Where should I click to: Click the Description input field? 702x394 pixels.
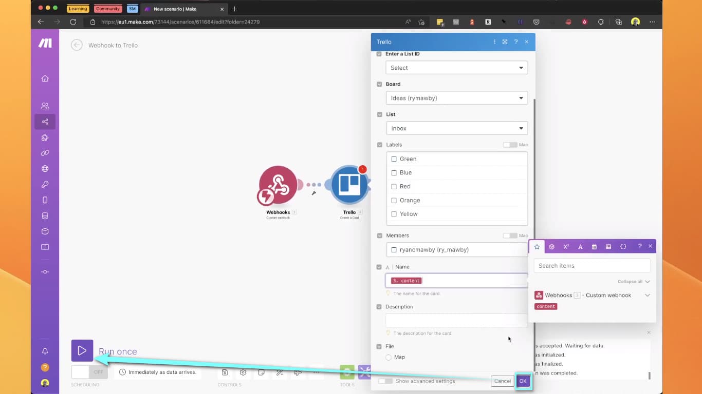[x=456, y=320]
